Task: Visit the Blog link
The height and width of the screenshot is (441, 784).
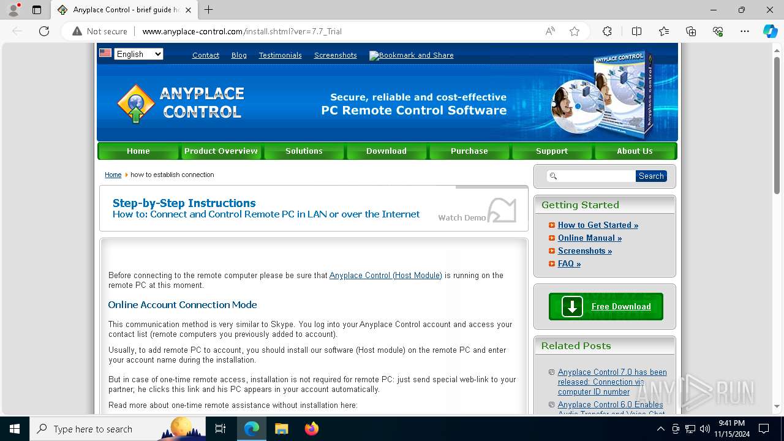Action: coord(239,55)
